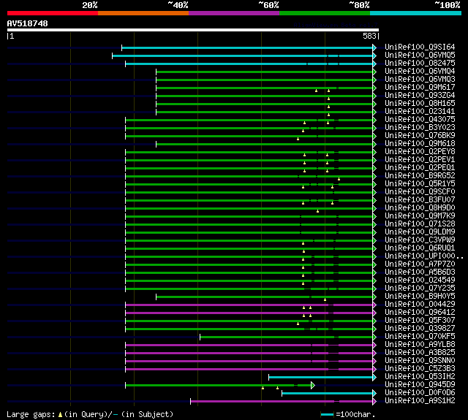Open the UniRef100_UPI000.. truncated hit label
Screen dimensions: 468x420
click(424, 256)
